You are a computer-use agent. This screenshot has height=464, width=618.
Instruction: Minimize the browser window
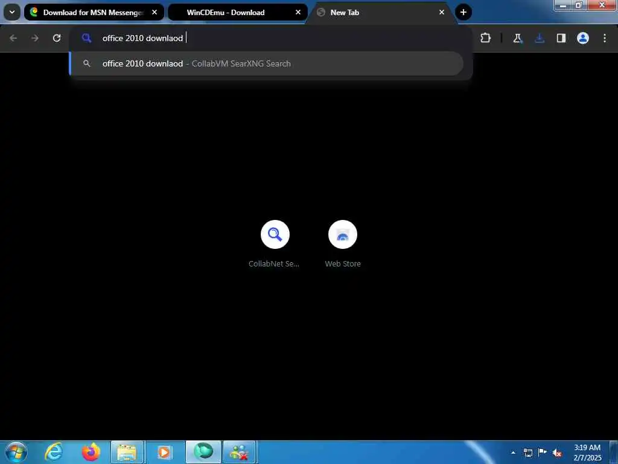tap(563, 5)
